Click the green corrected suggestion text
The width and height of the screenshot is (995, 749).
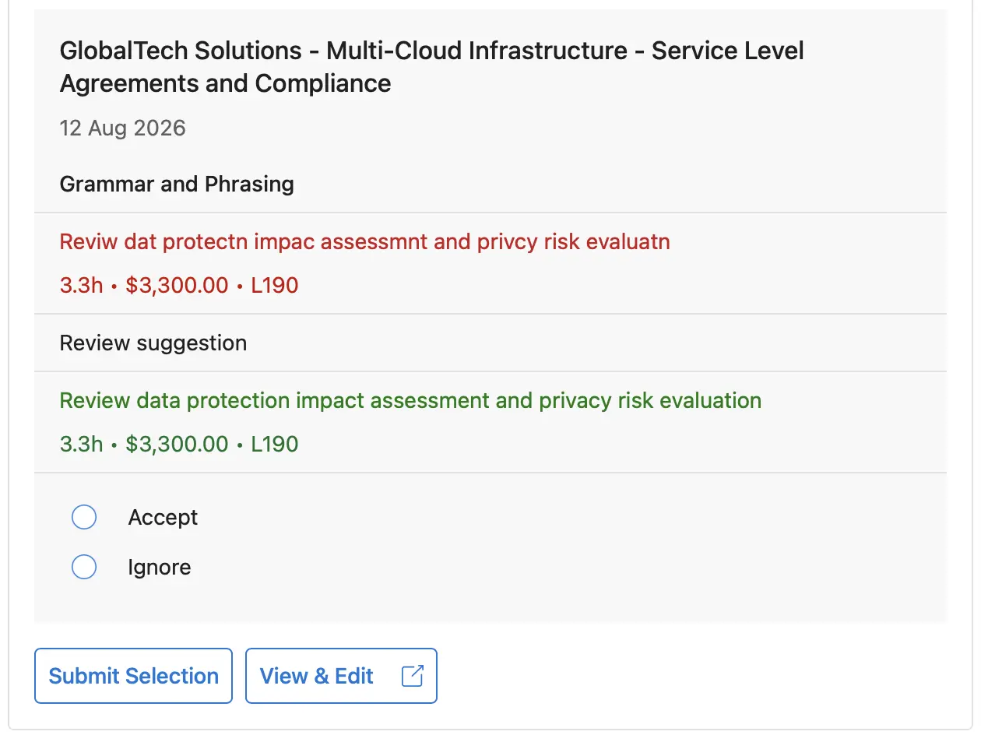410,400
